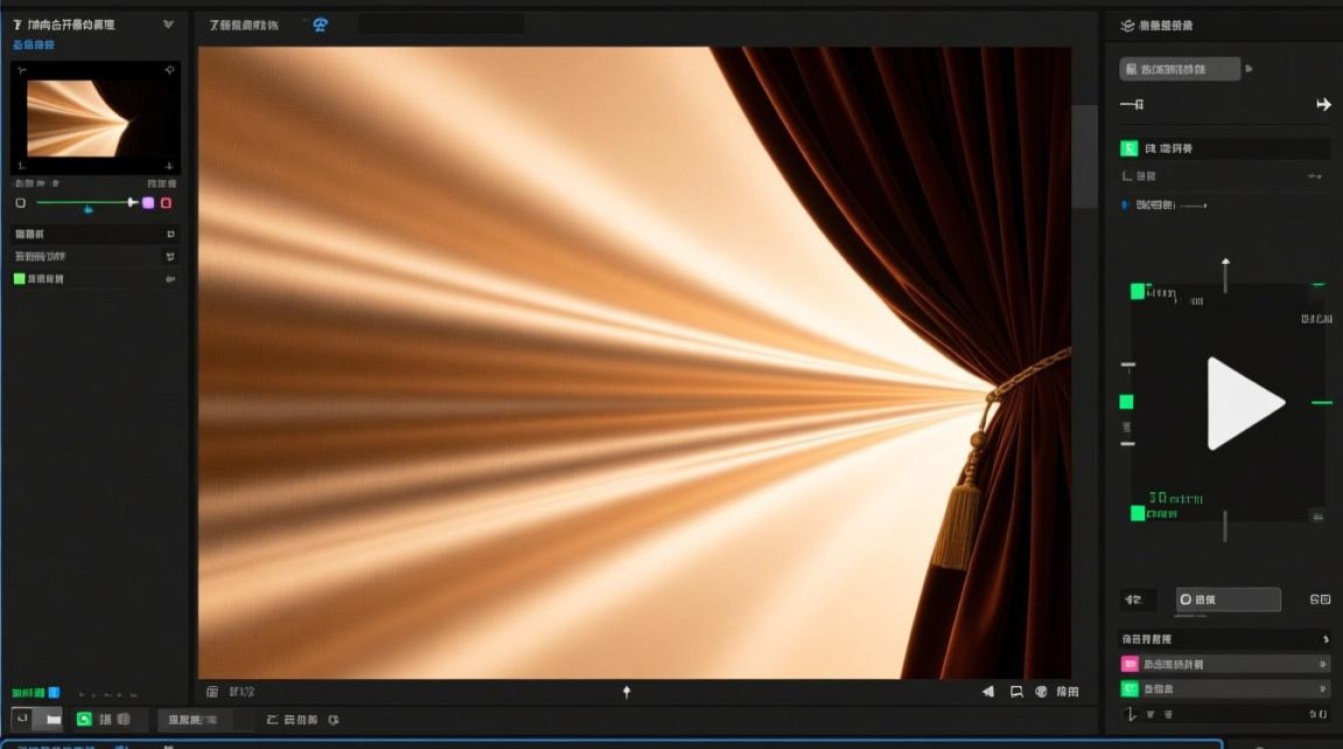Click the small square icon at end of bottom toolbar

click(x=334, y=719)
